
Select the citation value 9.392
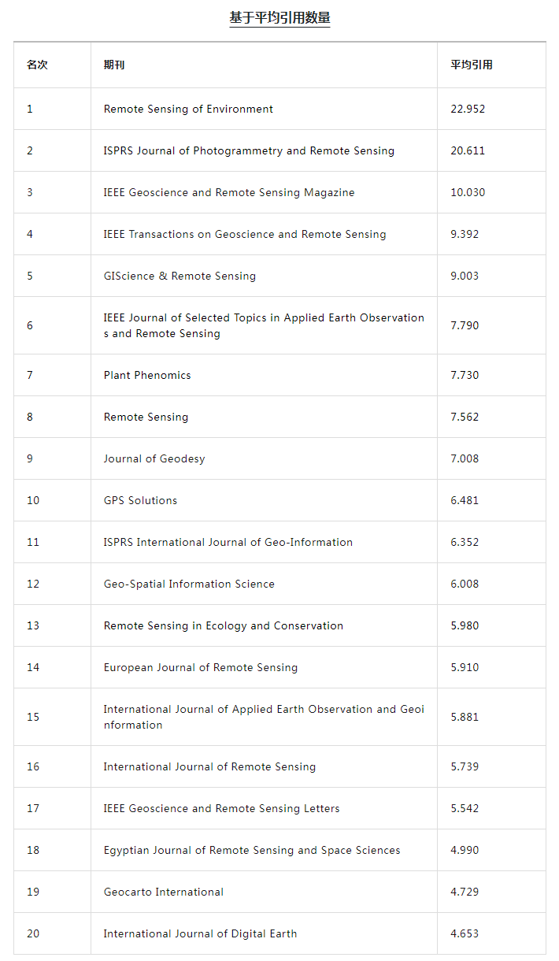click(465, 234)
